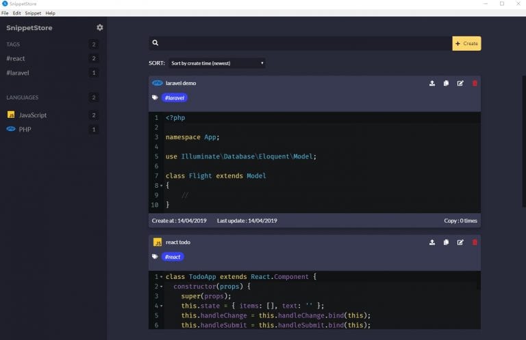526x340 pixels.
Task: Click JavaScript language icon in sidebar
Action: [11, 114]
